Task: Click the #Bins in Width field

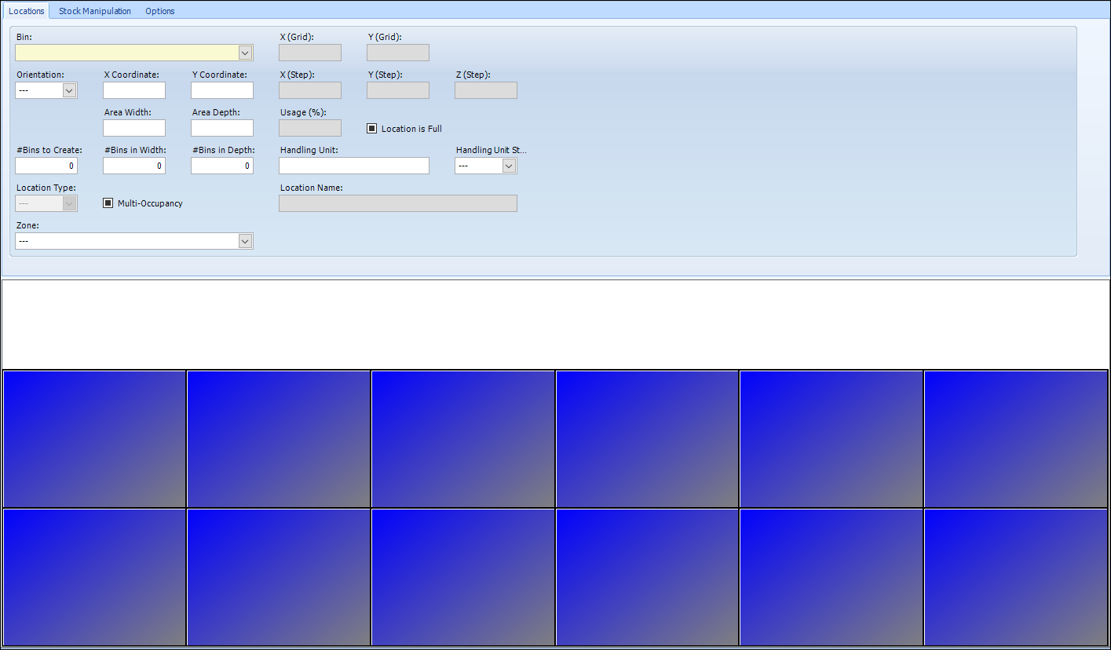Action: [x=134, y=166]
